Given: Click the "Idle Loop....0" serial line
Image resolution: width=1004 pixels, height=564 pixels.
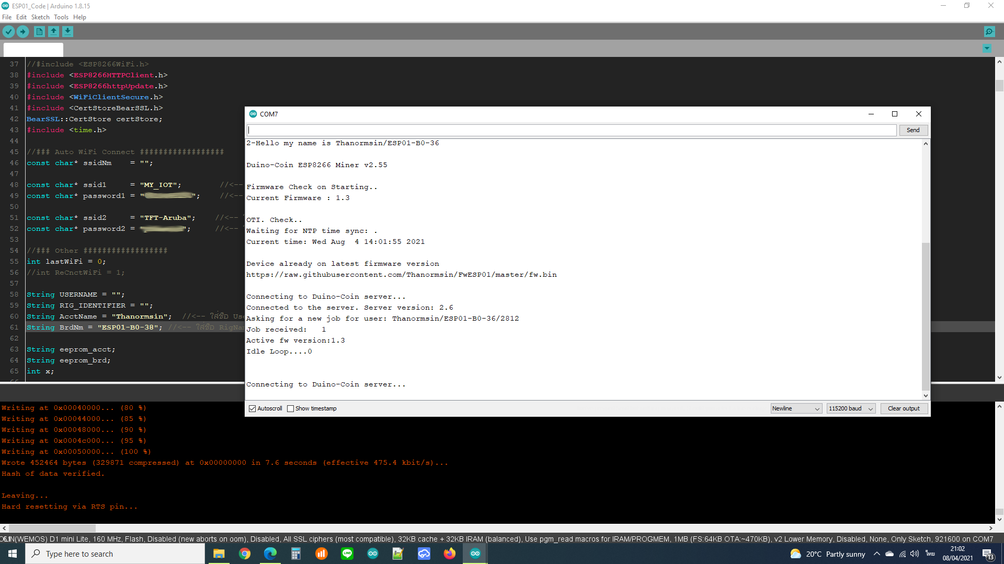Looking at the screenshot, I should tap(279, 351).
